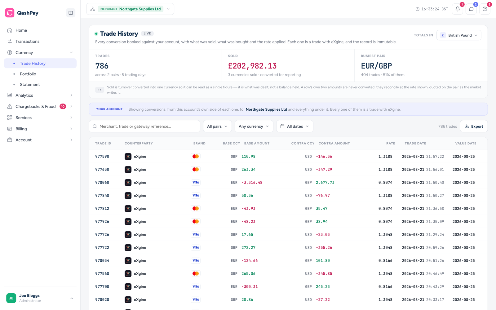Click the organization hierarchy icon
The height and width of the screenshot is (310, 496).
click(x=92, y=9)
